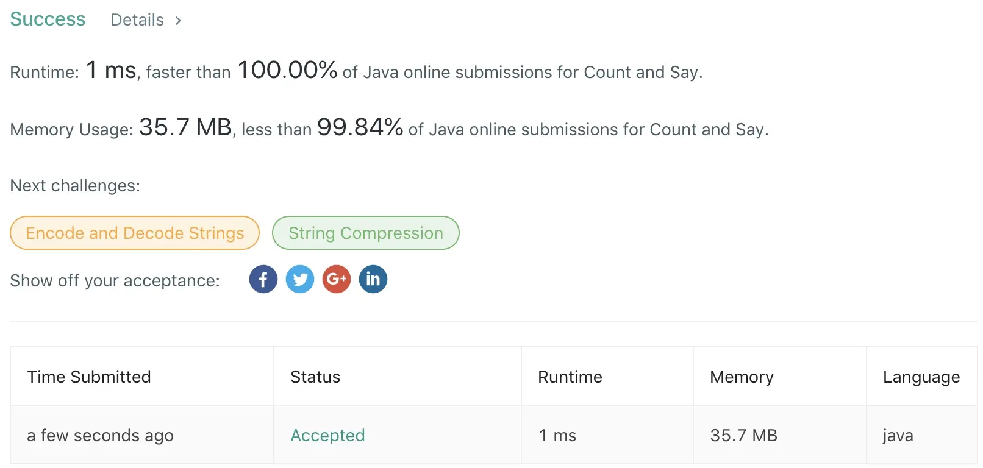Screen dimensions: 983x468
Task: Open the Accepted submission status link
Action: click(x=327, y=436)
